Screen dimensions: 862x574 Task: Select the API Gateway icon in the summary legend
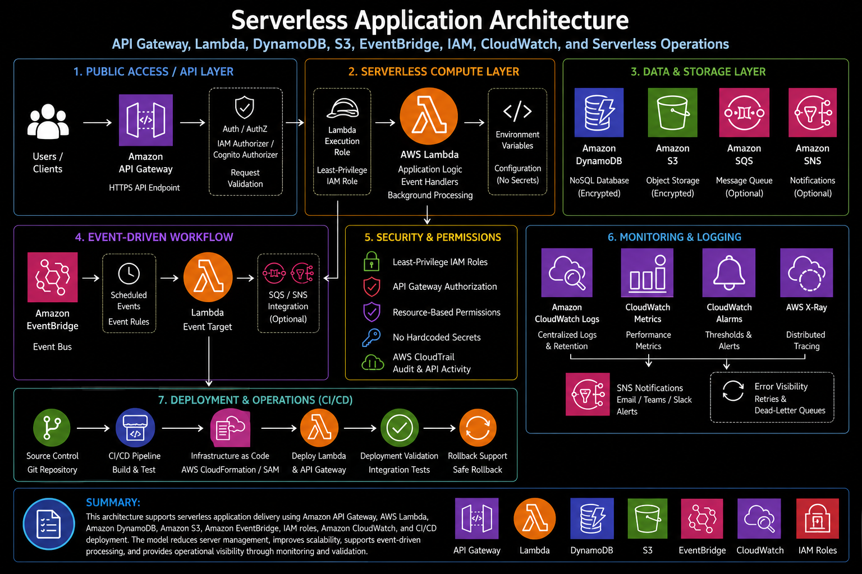[476, 519]
